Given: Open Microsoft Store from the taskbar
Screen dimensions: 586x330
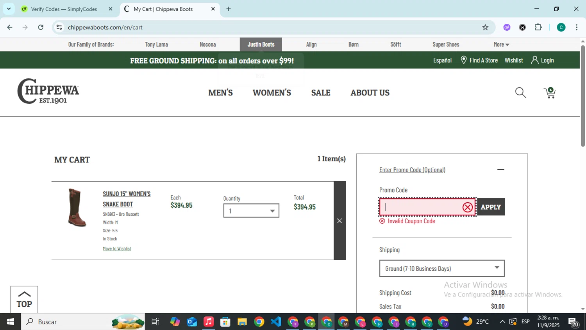Looking at the screenshot, I should point(225,321).
